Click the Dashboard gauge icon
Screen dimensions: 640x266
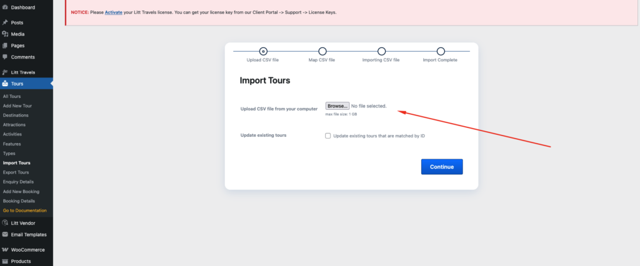[6, 7]
